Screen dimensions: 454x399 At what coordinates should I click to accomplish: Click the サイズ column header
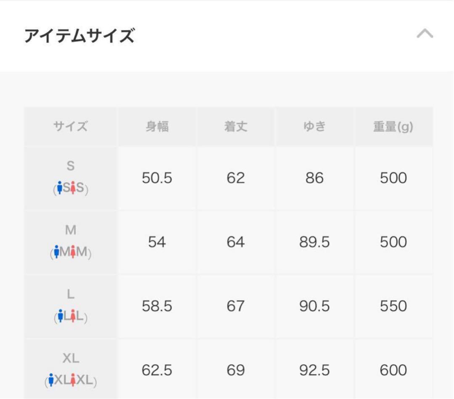(70, 127)
